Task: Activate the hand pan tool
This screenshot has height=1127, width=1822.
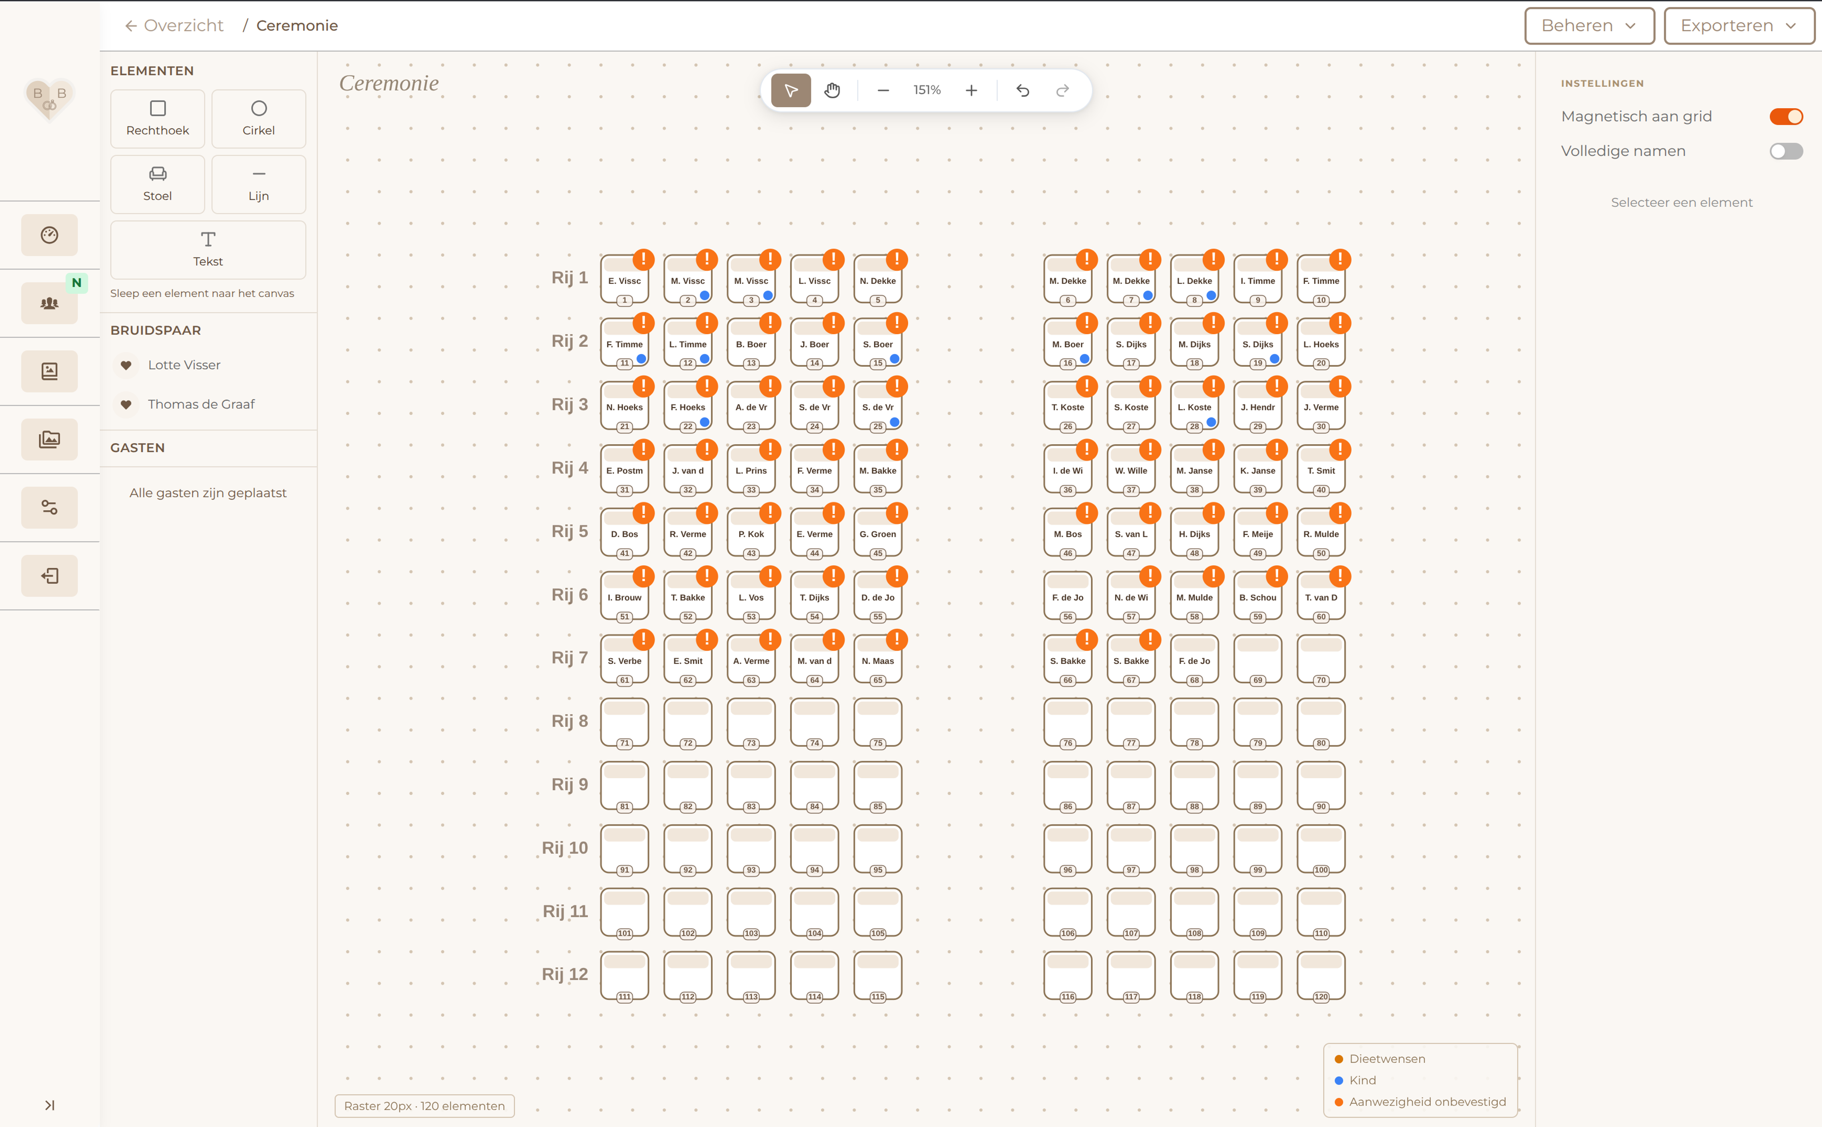Action: coord(832,90)
